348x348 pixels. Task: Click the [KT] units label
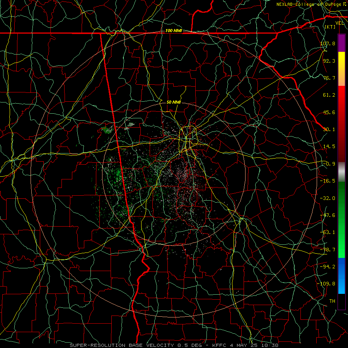pyautogui.click(x=330, y=27)
